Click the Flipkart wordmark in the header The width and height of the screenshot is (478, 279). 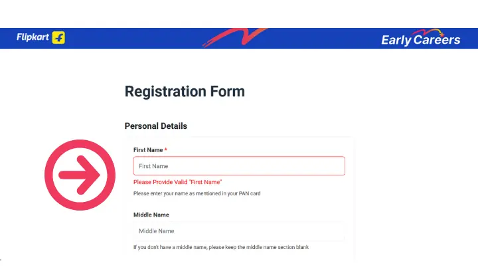33,37
